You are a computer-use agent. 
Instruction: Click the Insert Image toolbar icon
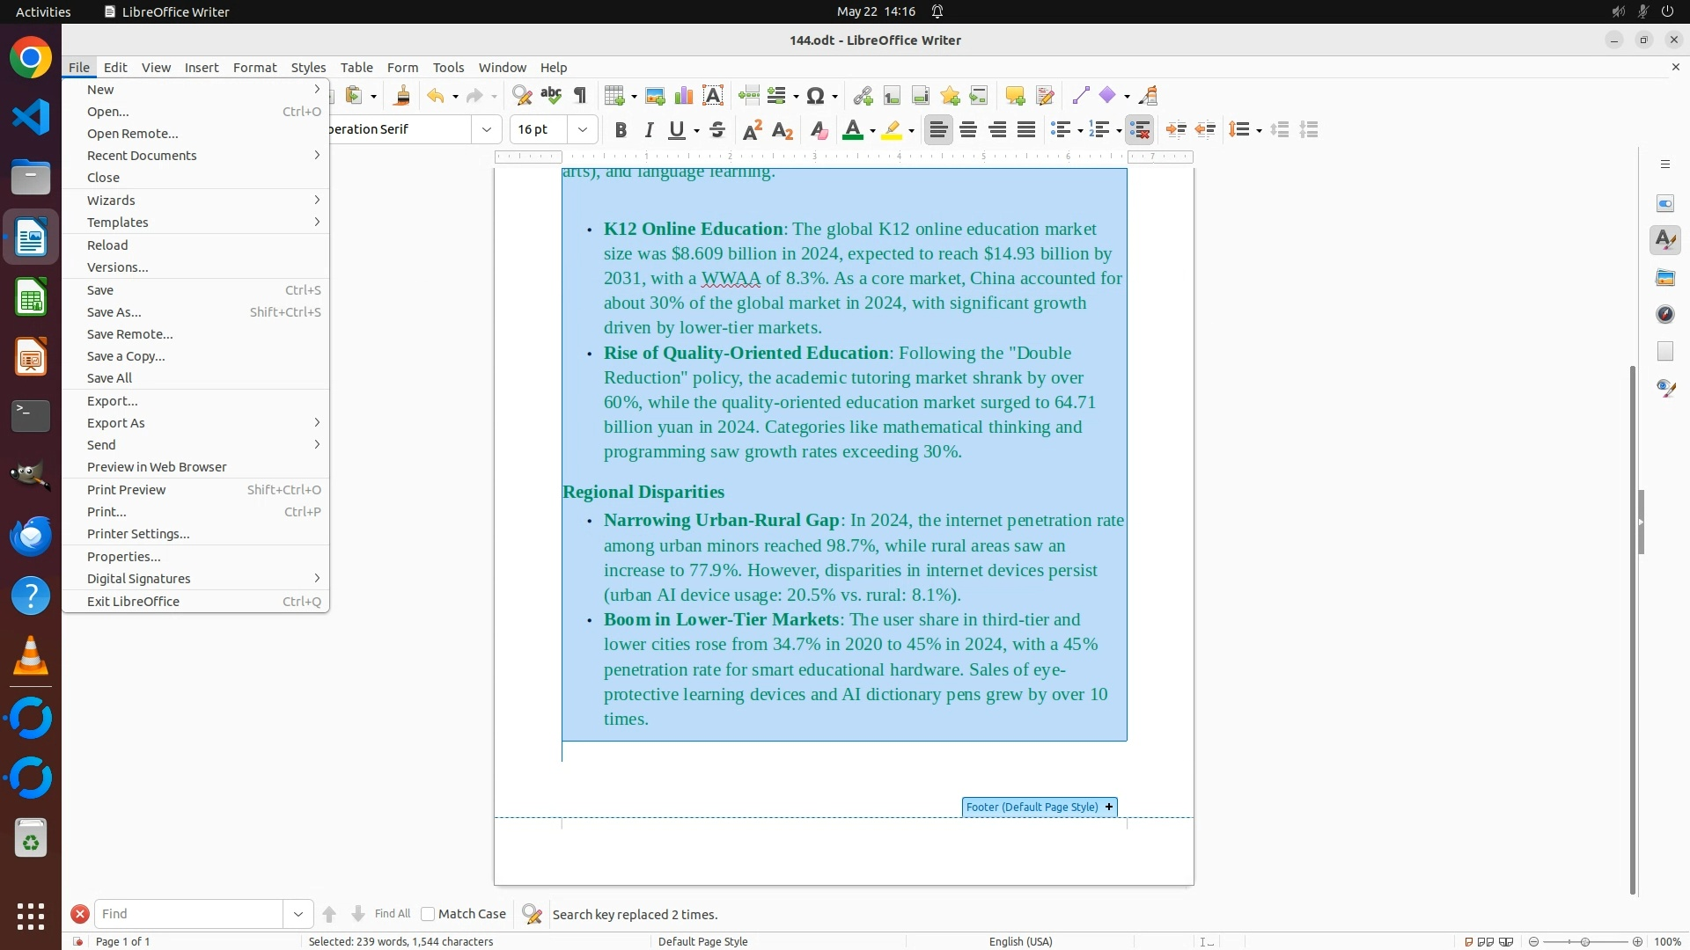pyautogui.click(x=655, y=96)
